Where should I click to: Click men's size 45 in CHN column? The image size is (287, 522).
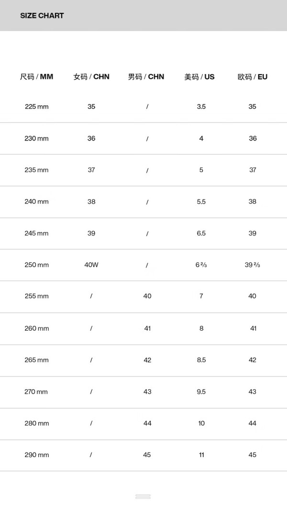click(147, 455)
